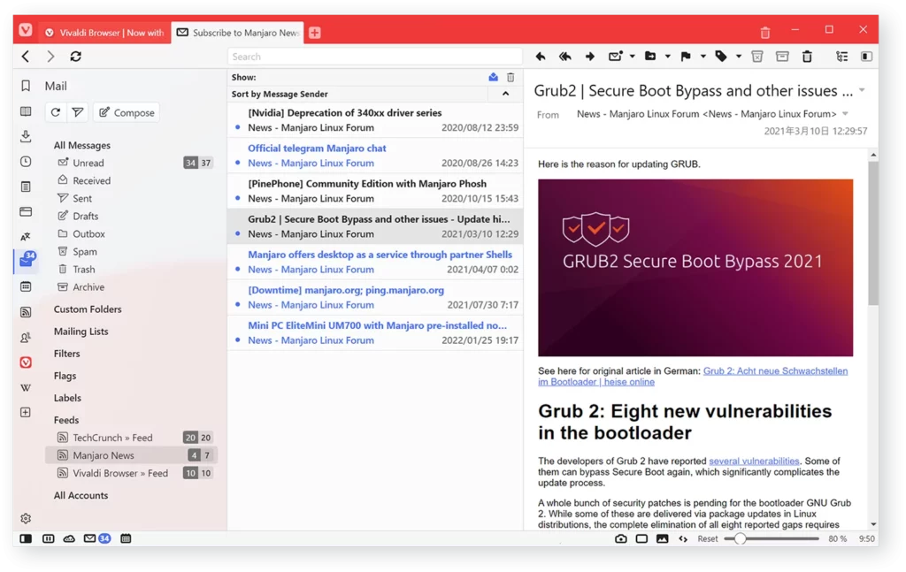Open the Vivaldi menu logo button
The width and height of the screenshot is (906, 572).
click(x=26, y=30)
